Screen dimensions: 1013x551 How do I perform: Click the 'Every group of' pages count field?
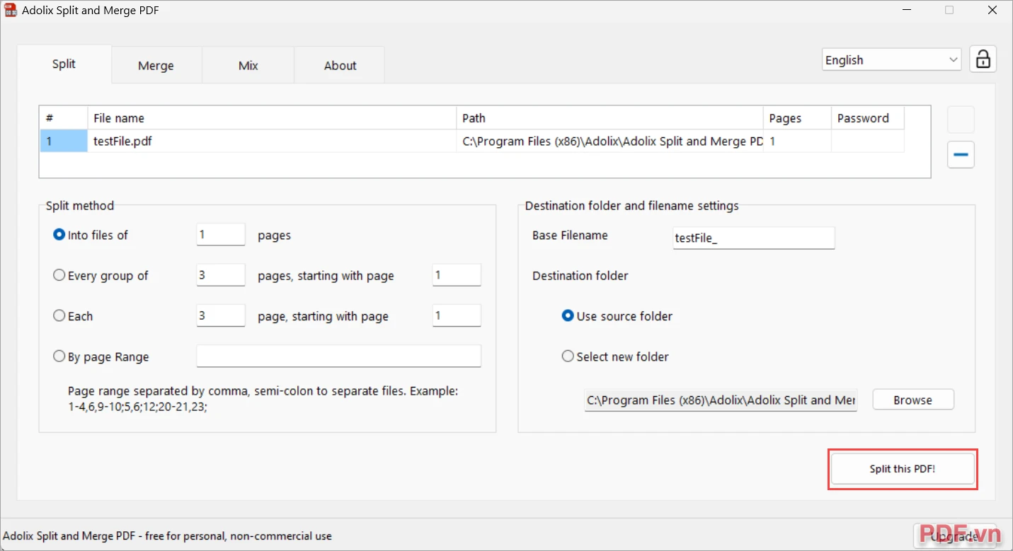pyautogui.click(x=221, y=275)
